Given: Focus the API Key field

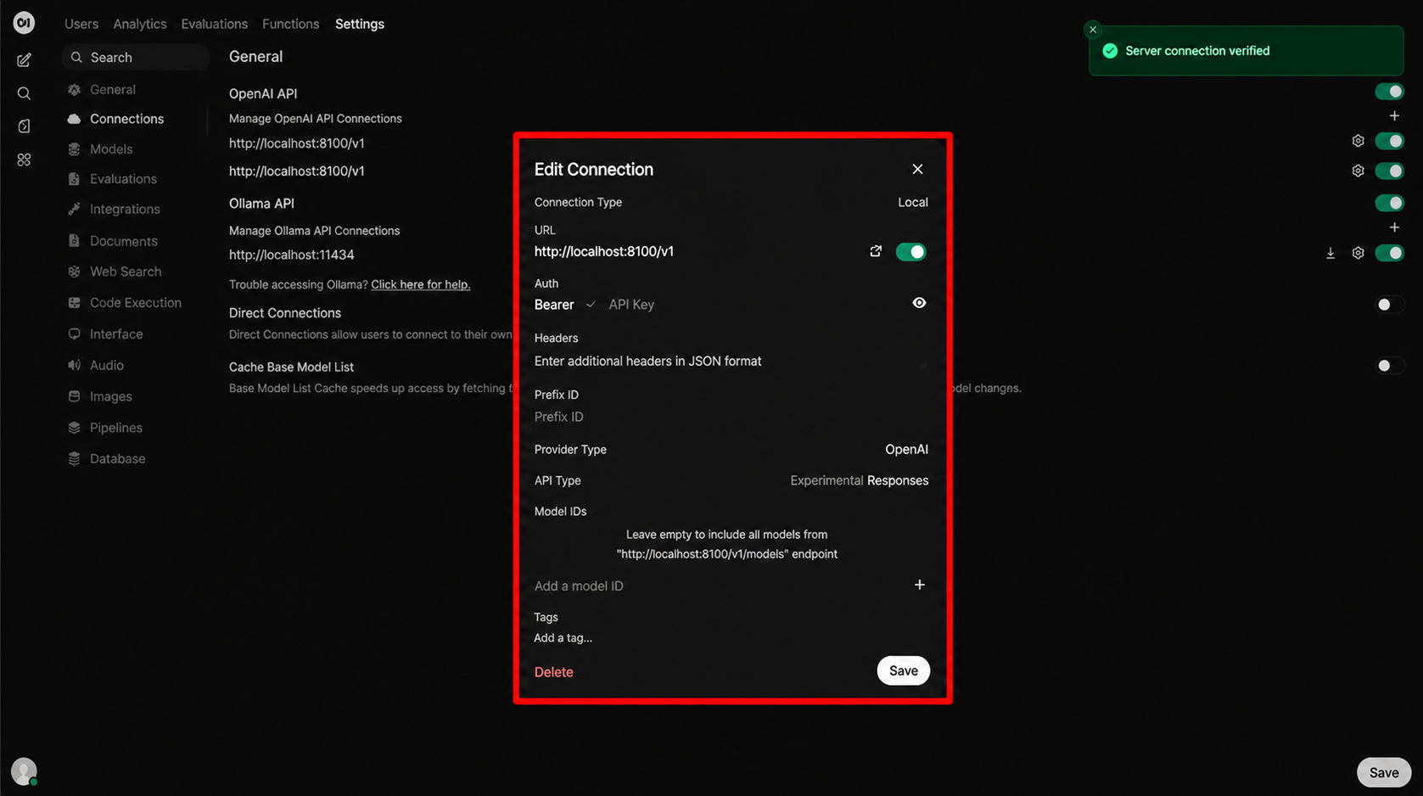Looking at the screenshot, I should [755, 305].
